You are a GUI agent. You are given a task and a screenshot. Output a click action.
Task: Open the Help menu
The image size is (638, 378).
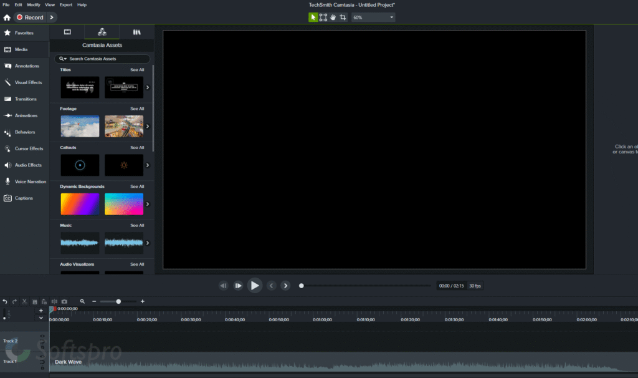[82, 5]
